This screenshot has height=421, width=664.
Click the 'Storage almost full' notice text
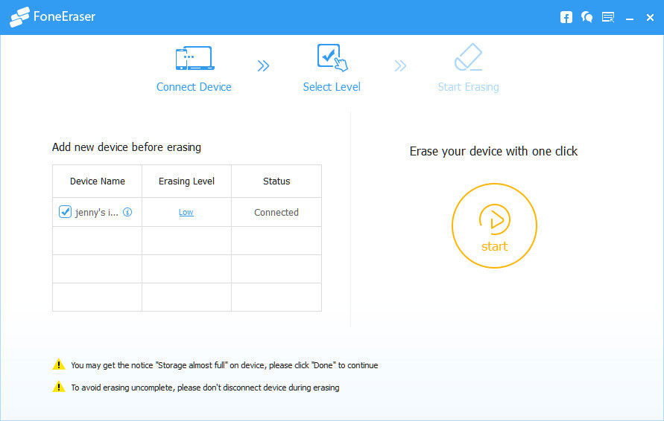(224, 365)
